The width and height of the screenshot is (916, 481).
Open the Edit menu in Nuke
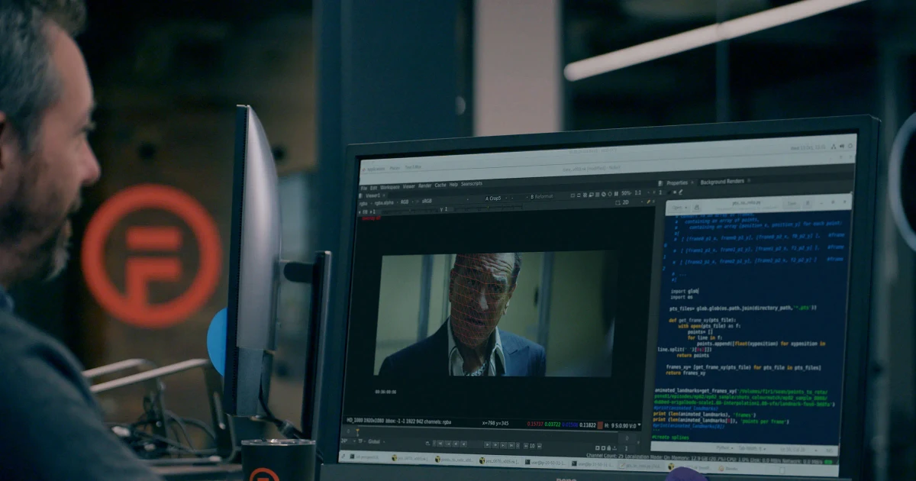tap(373, 186)
